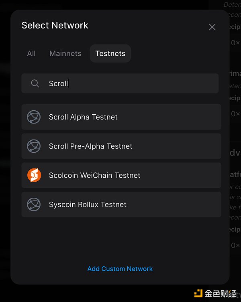The height and width of the screenshot is (302, 241).
Task: Click the search magnifier icon
Action: tap(35, 83)
